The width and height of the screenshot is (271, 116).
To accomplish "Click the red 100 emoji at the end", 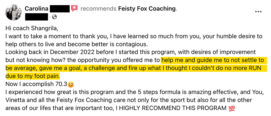I will coord(231,108).
